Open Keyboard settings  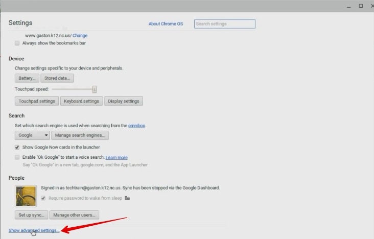point(81,101)
